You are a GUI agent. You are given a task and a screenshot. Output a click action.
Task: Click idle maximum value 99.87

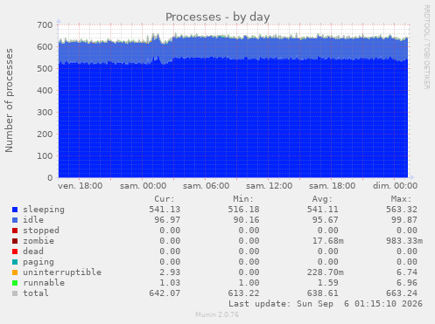tap(404, 220)
